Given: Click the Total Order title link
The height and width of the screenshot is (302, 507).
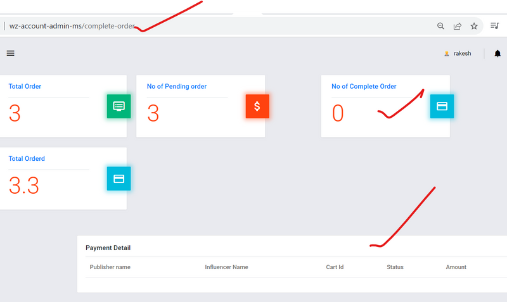Looking at the screenshot, I should (25, 86).
